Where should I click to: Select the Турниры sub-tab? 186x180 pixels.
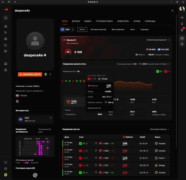pyautogui.click(x=144, y=29)
